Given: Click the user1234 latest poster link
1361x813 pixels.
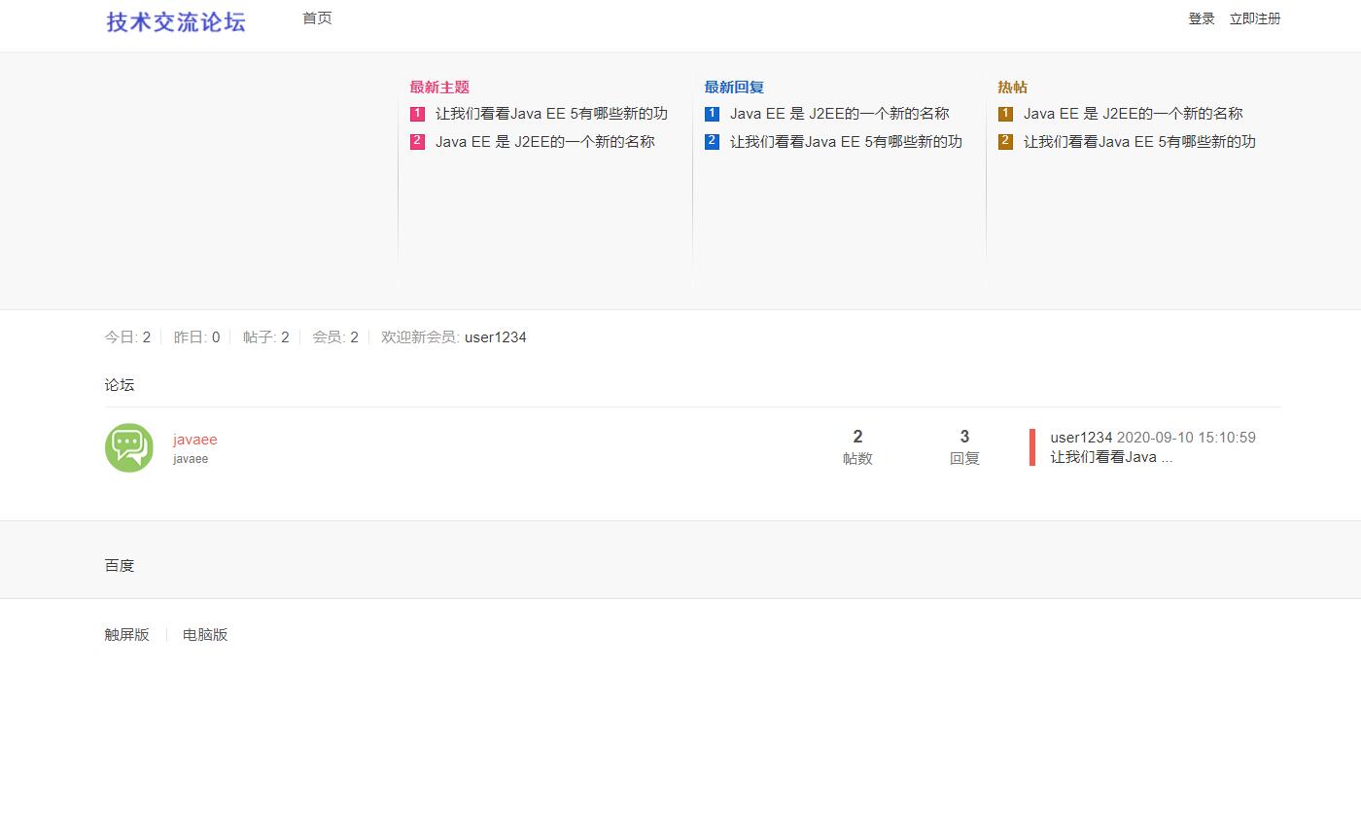Looking at the screenshot, I should pos(1079,437).
